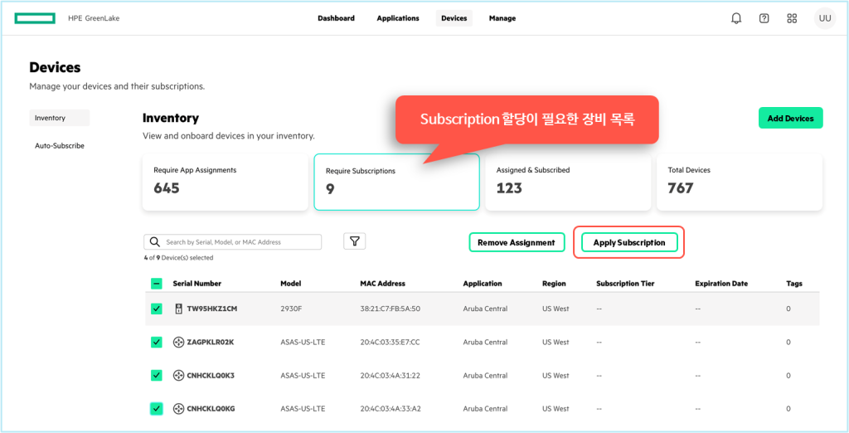Select the Auto-Subscribe sidebar tab

coord(60,146)
